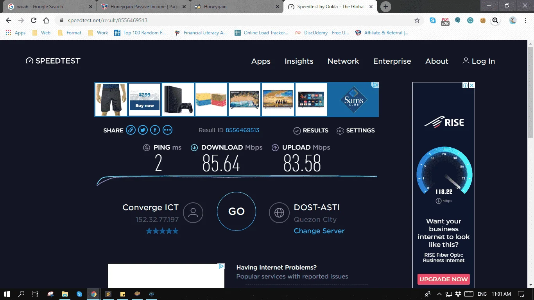Open the RESULTS history
534x300 pixels.
click(x=311, y=130)
